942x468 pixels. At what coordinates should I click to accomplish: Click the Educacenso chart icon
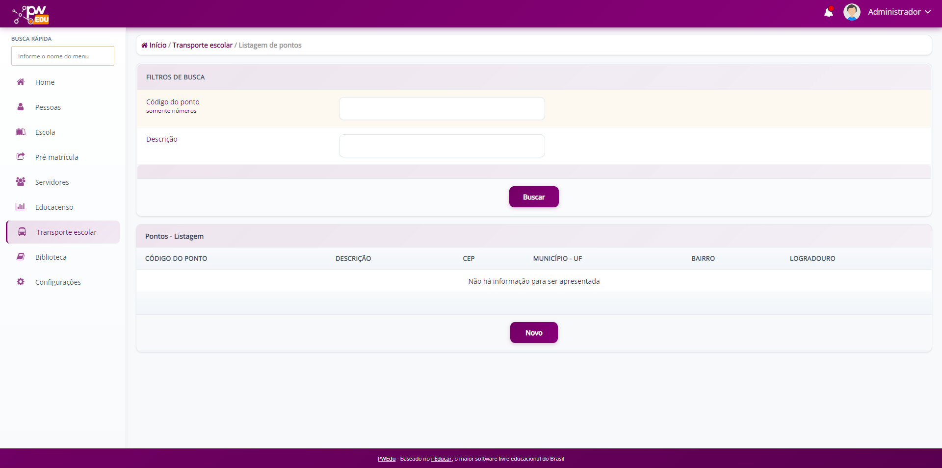(21, 207)
